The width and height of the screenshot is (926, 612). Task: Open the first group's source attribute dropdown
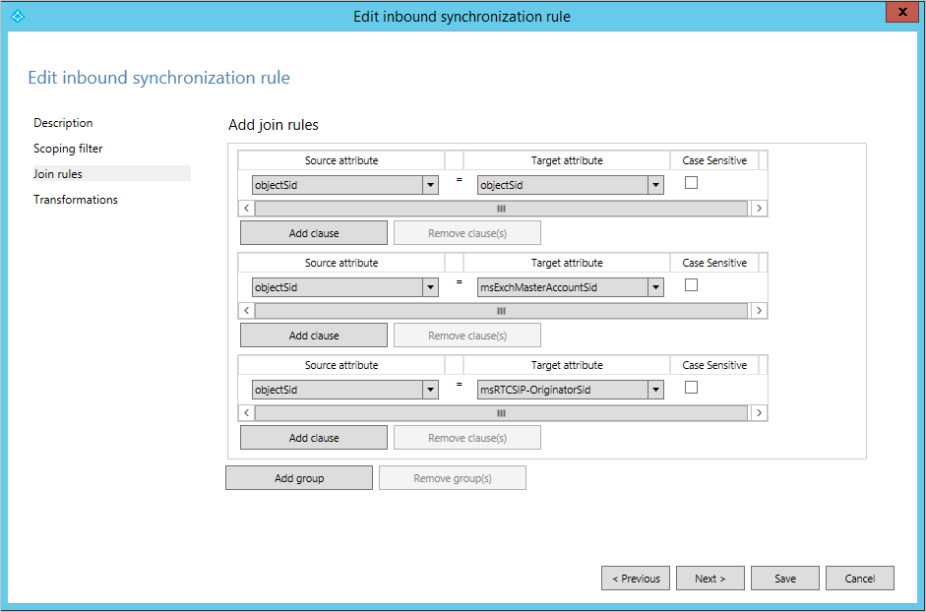(430, 185)
